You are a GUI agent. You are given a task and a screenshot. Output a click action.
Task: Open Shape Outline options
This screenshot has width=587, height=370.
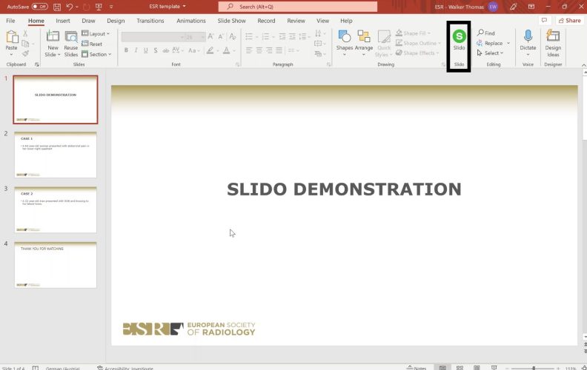click(x=418, y=43)
